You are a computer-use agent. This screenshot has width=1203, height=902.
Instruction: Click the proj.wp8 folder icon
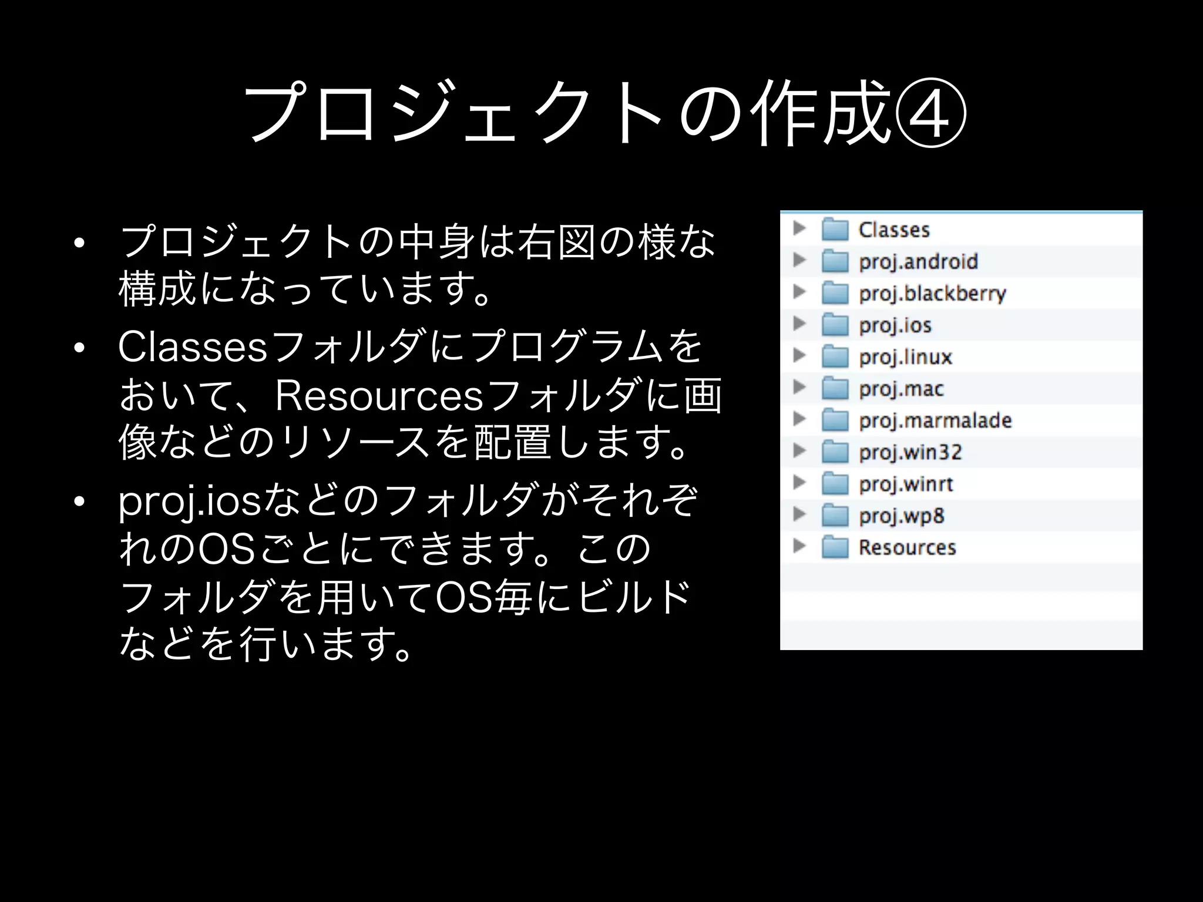[835, 515]
